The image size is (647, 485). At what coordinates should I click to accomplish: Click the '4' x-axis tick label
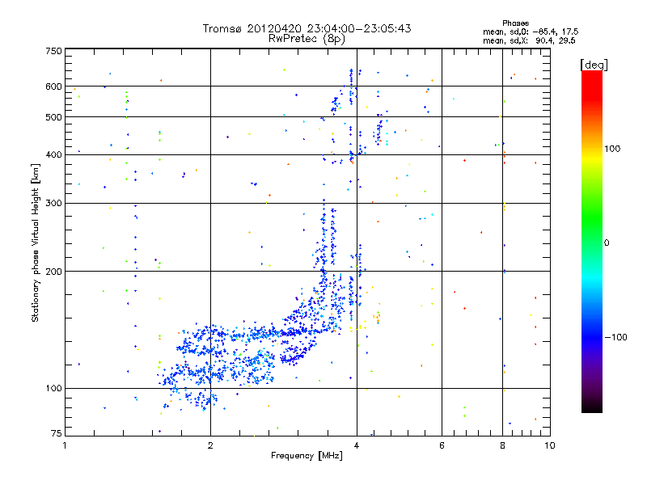coord(357,445)
